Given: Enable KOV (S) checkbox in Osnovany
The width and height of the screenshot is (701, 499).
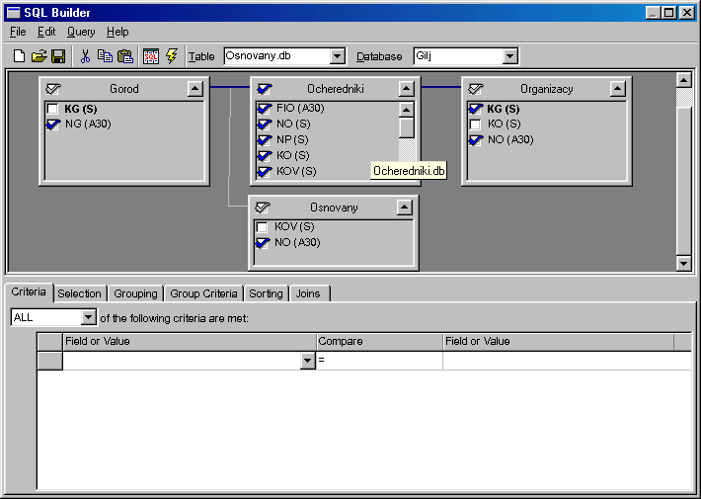Looking at the screenshot, I should click(x=262, y=227).
